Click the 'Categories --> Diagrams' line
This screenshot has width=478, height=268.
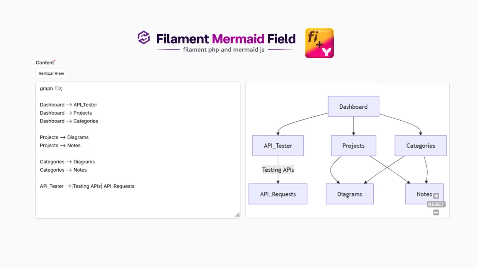coord(67,162)
